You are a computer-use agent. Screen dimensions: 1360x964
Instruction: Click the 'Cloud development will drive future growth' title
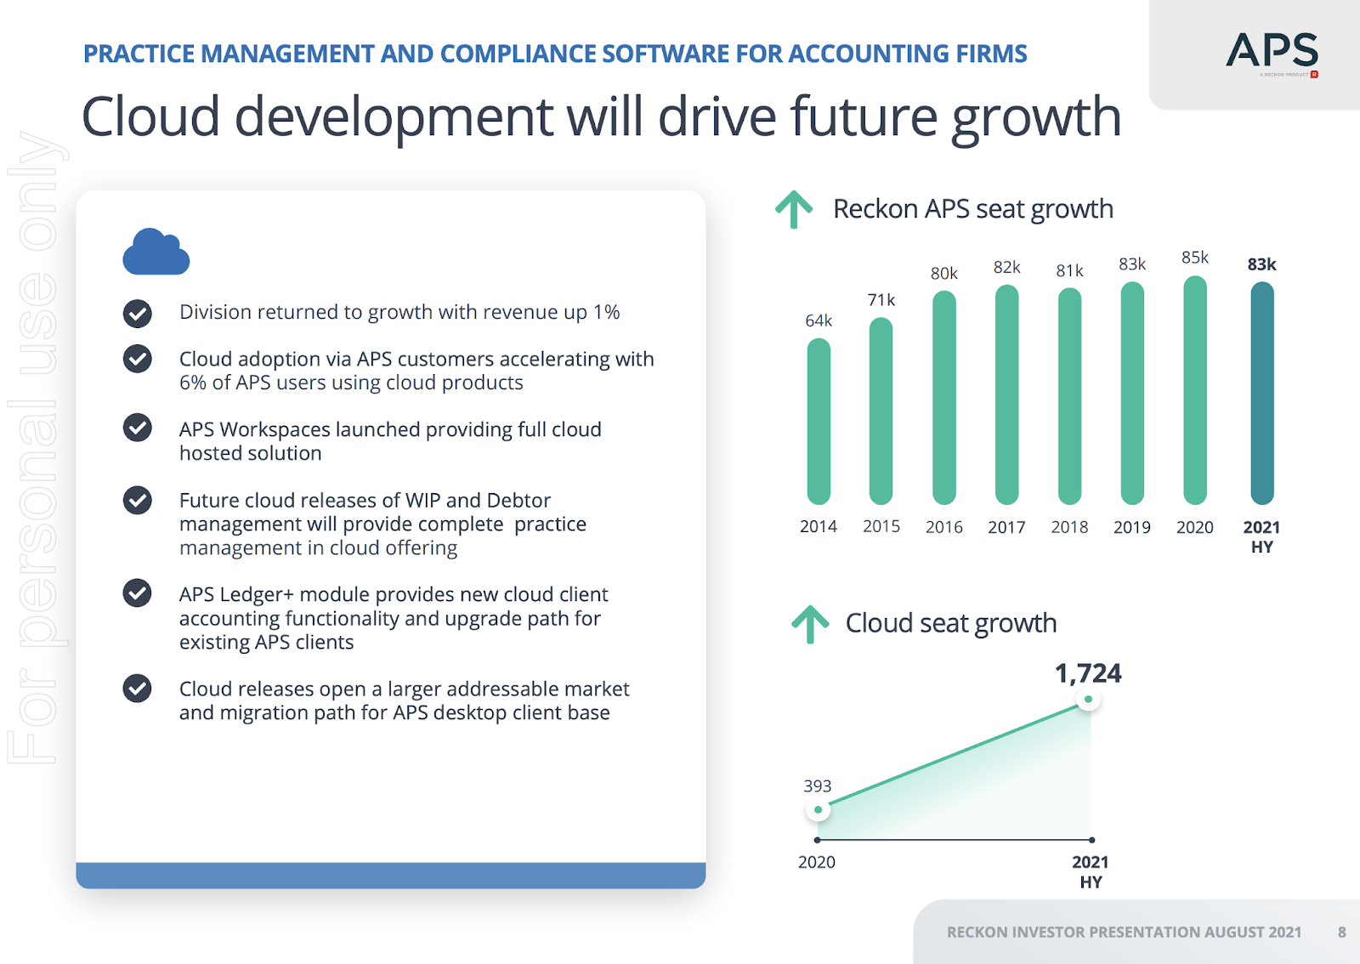601,116
